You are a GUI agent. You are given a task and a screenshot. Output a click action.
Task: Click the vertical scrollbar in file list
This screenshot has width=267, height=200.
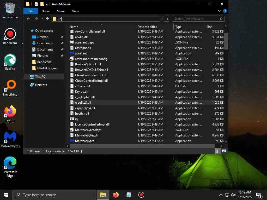(226, 41)
